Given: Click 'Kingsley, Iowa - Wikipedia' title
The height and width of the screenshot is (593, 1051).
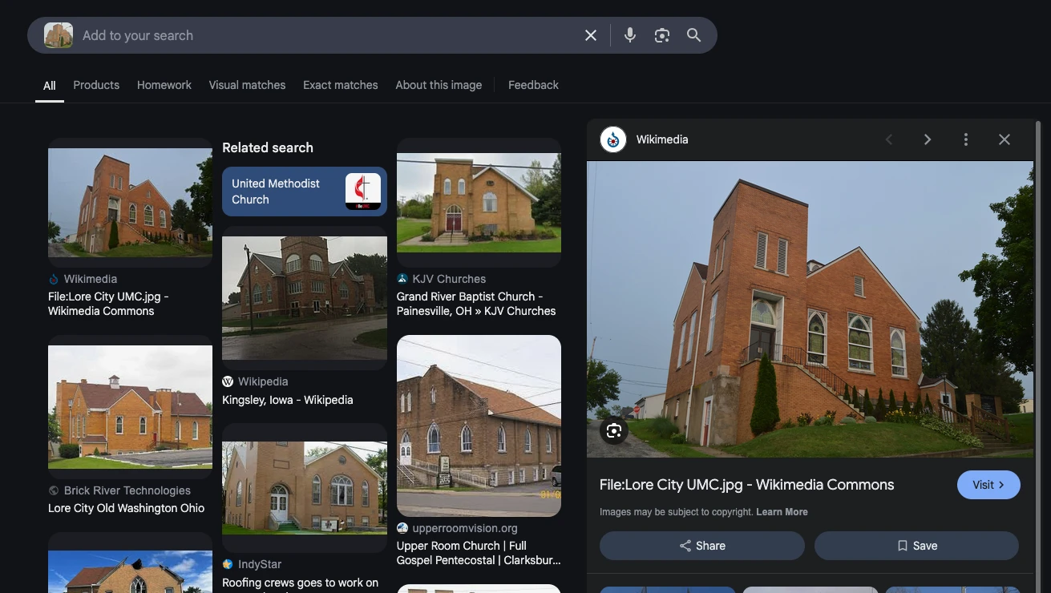Looking at the screenshot, I should 288,400.
